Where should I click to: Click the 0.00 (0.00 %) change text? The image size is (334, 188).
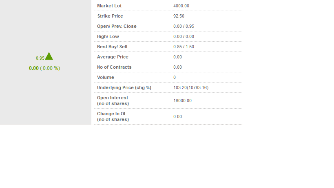[x=44, y=68]
